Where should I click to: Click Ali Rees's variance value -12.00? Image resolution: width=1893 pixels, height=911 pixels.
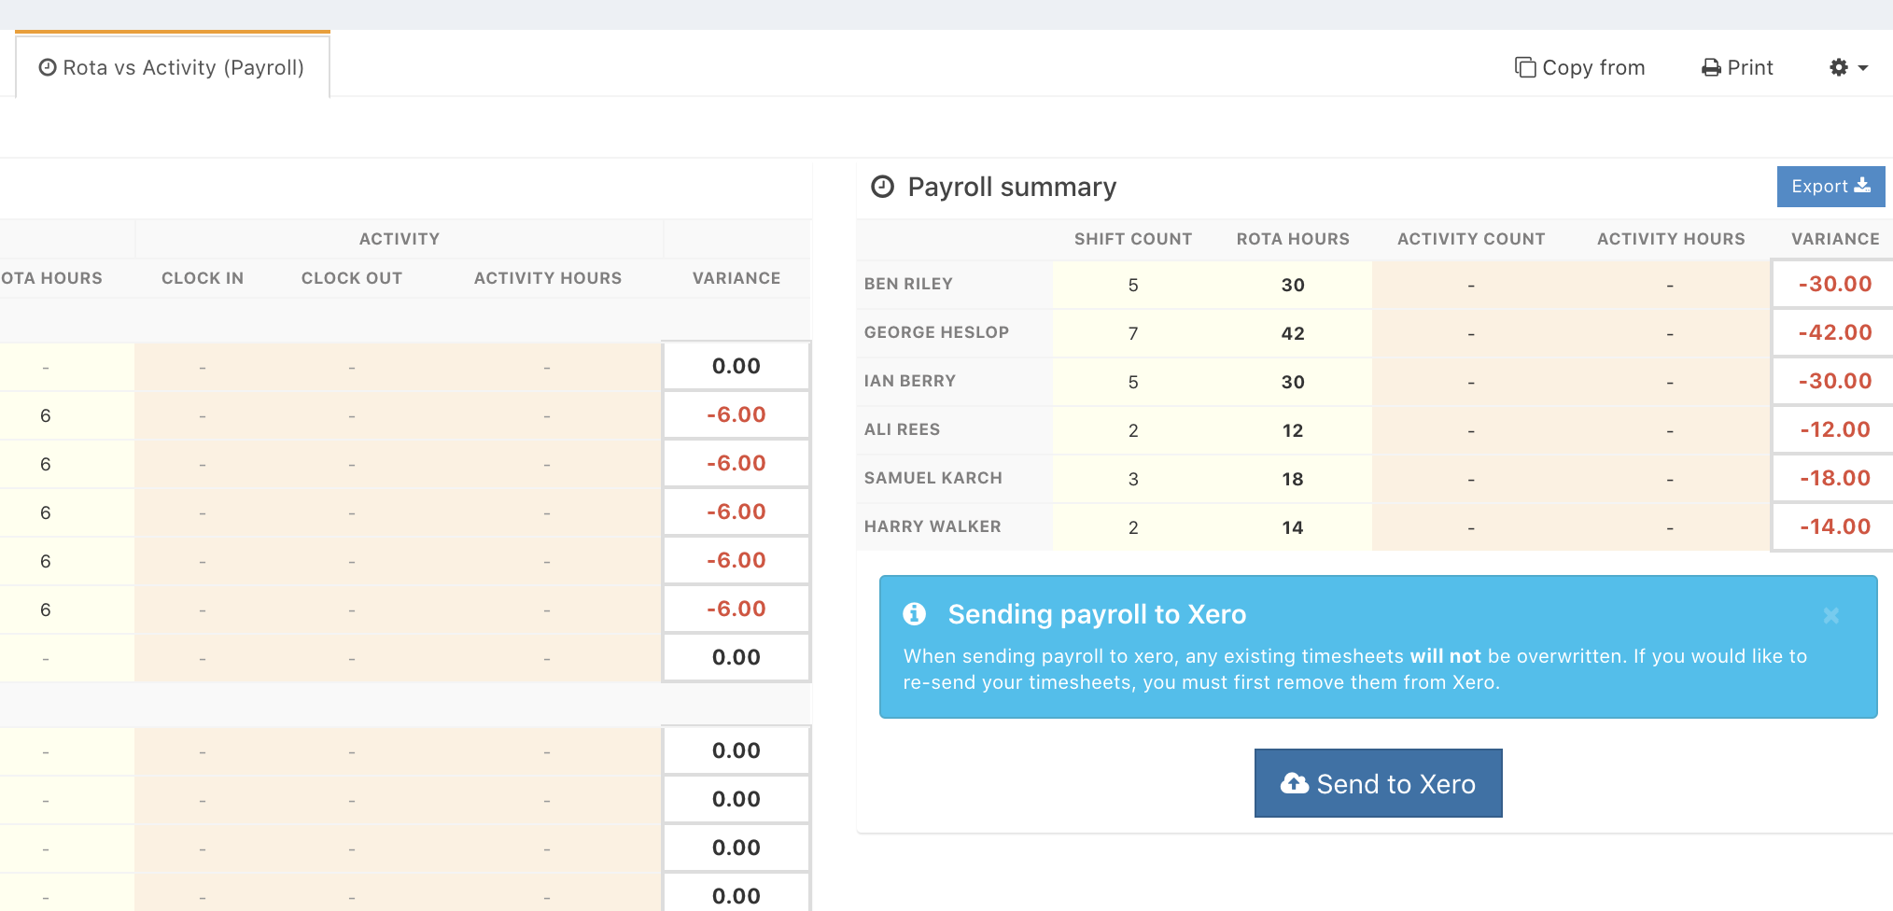pyautogui.click(x=1834, y=430)
